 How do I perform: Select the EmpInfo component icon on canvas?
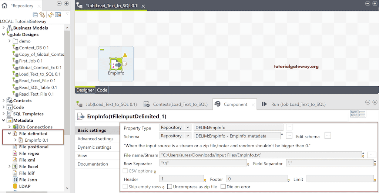click(x=116, y=64)
